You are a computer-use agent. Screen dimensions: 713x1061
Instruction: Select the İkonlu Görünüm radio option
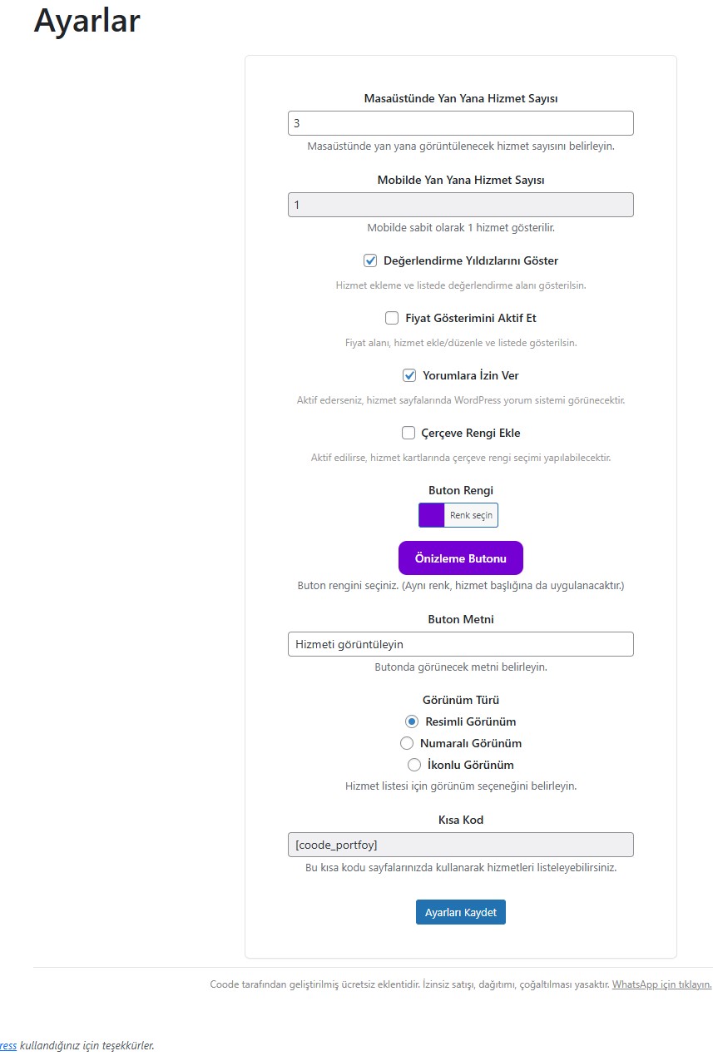pos(414,765)
